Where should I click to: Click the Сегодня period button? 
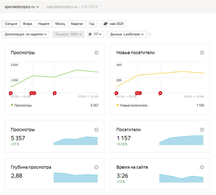pos(11,24)
